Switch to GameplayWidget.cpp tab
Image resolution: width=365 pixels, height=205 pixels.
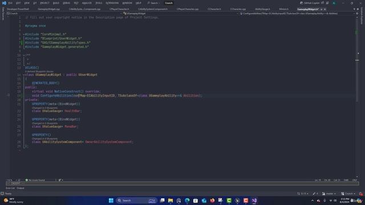click(48, 9)
